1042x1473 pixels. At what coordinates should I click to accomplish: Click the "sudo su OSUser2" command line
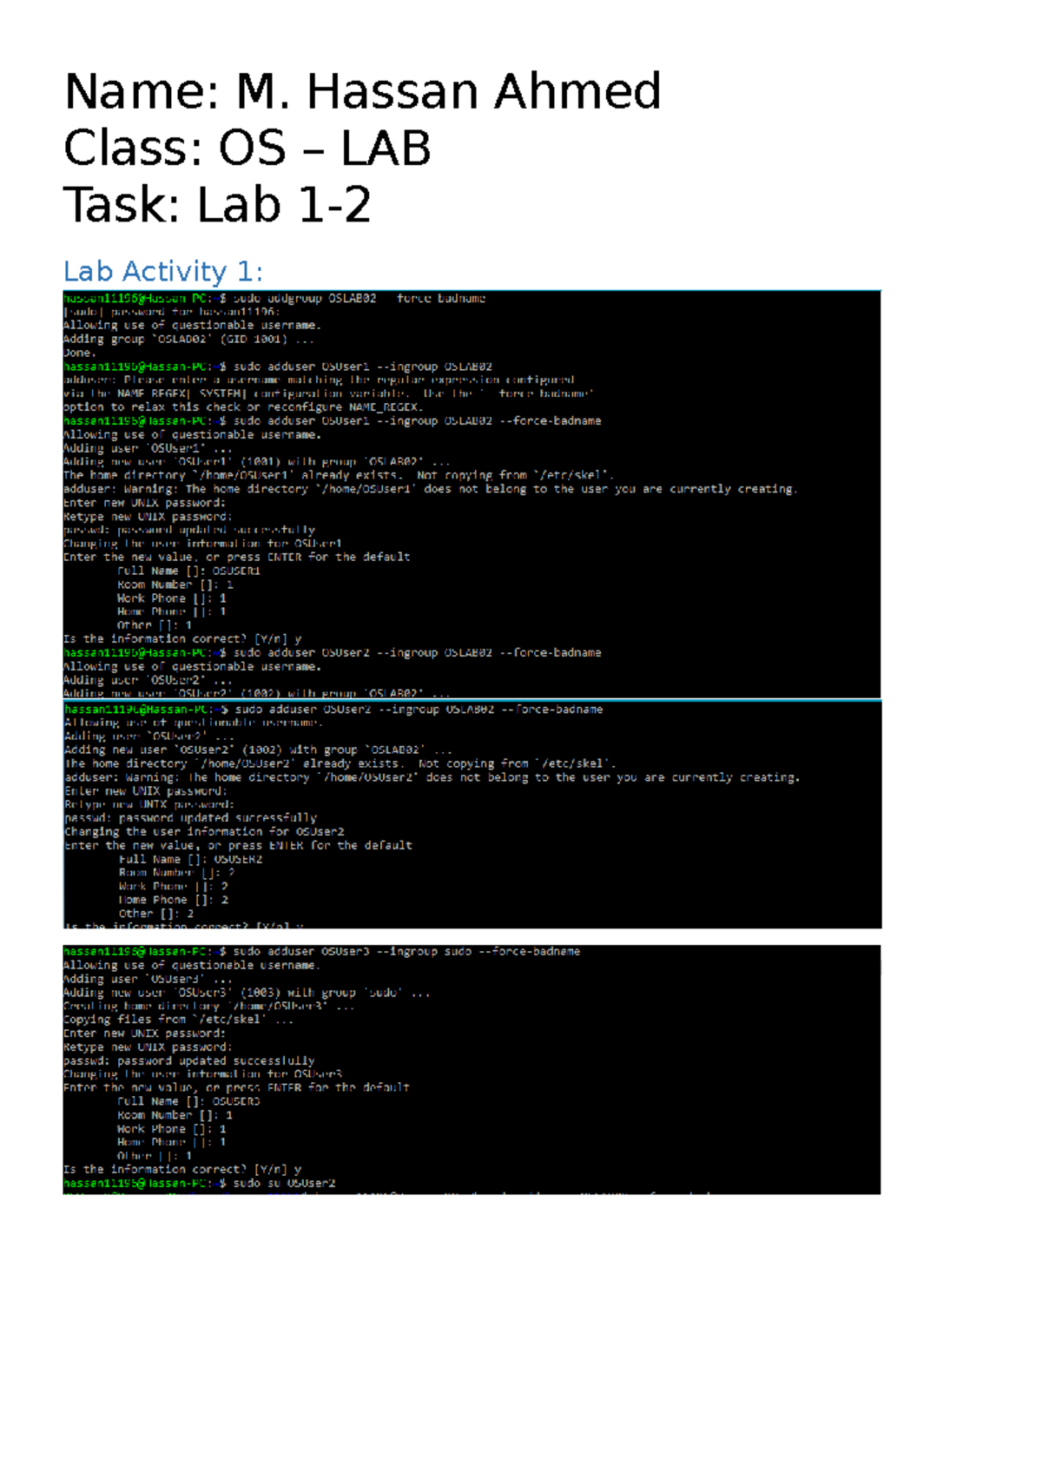pyautogui.click(x=283, y=1183)
